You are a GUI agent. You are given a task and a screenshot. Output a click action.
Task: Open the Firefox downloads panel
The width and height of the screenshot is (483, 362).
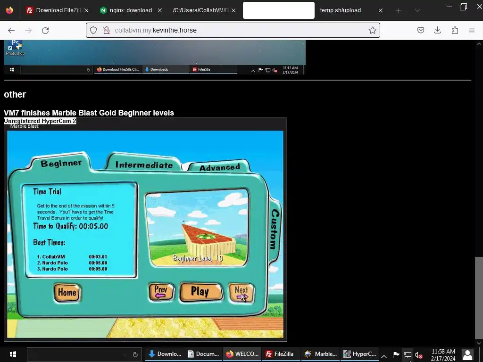click(437, 30)
